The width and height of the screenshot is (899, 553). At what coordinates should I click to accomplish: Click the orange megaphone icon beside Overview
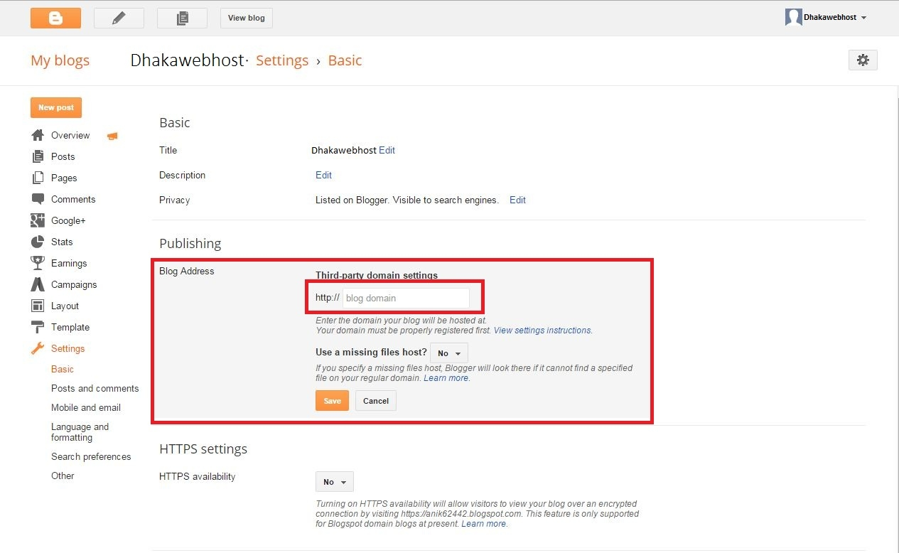pos(112,136)
